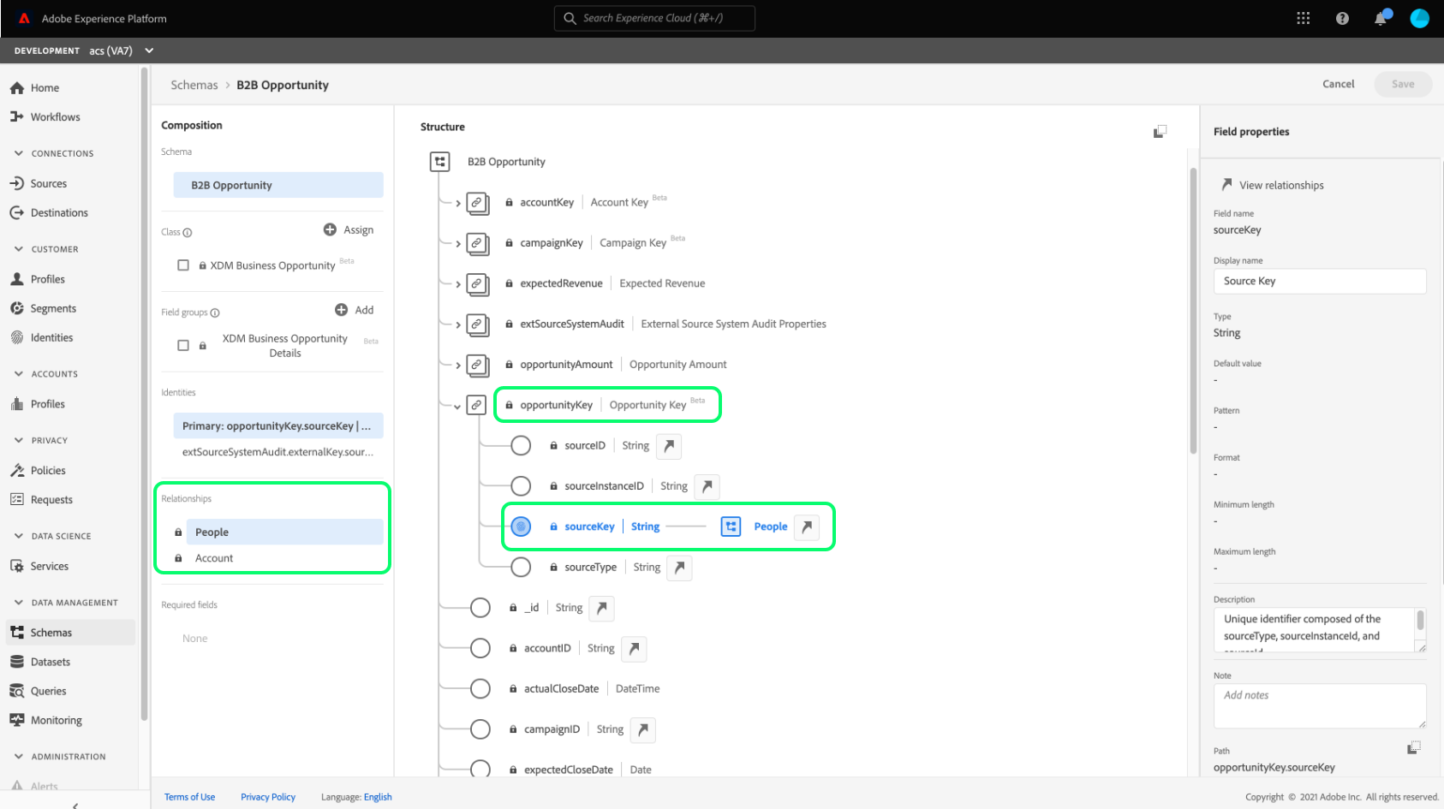Open relationship arrow next to sourceType
Image resolution: width=1444 pixels, height=809 pixels.
pyautogui.click(x=679, y=567)
